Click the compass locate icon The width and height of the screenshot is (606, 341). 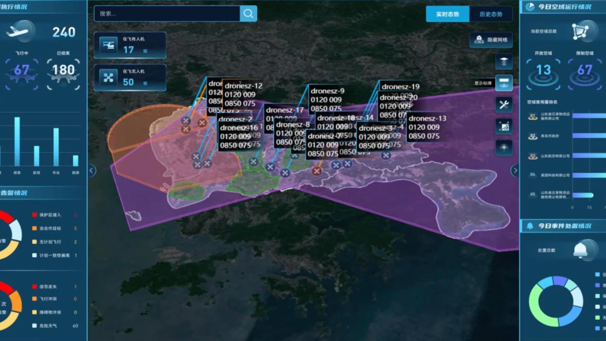(504, 148)
